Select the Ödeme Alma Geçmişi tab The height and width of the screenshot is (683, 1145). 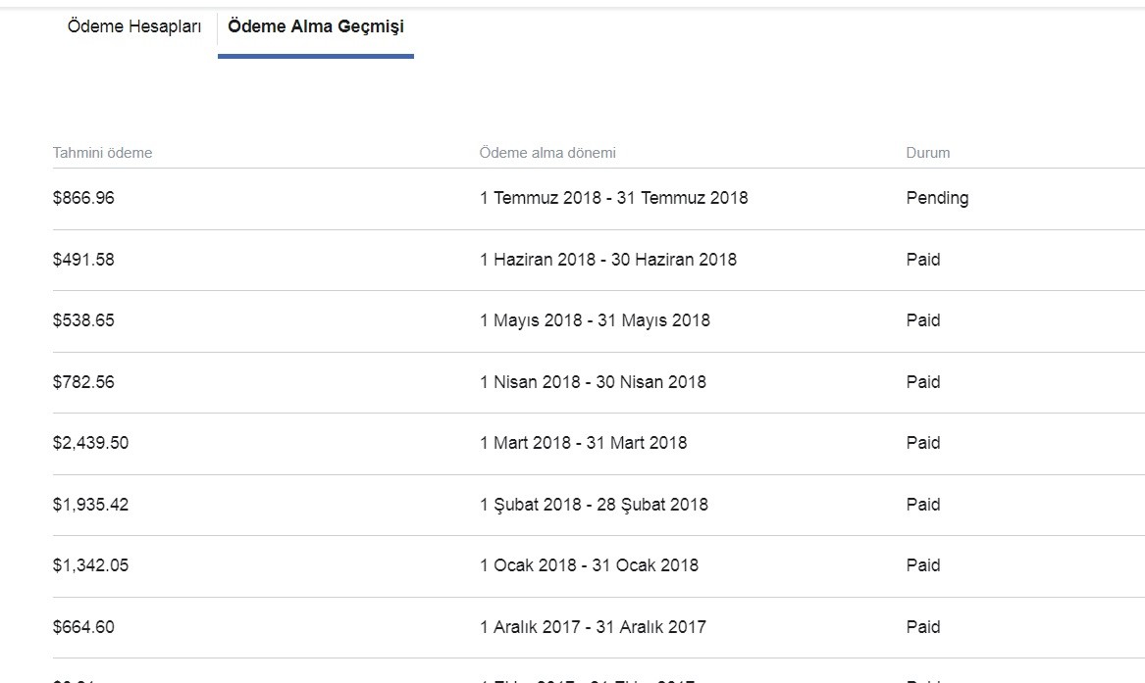click(x=316, y=27)
